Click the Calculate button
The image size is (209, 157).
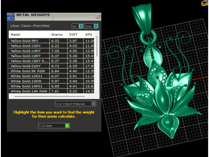click(x=54, y=126)
